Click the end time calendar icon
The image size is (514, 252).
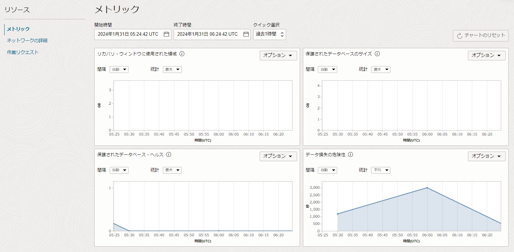point(246,34)
